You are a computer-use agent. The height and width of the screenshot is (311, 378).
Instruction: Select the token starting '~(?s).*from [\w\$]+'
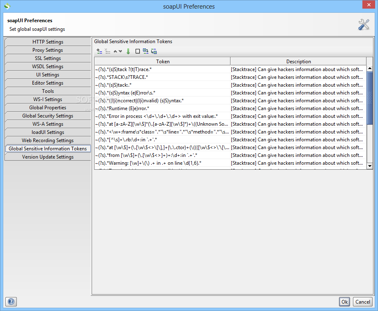tap(162, 155)
